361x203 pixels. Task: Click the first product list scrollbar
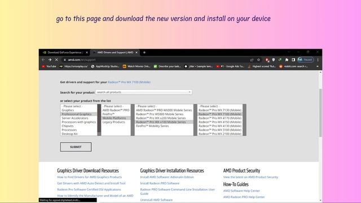coord(99,120)
